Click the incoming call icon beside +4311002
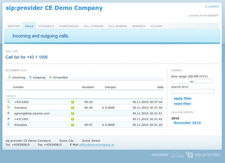The width and height of the screenshot is (225, 163). coord(8,102)
